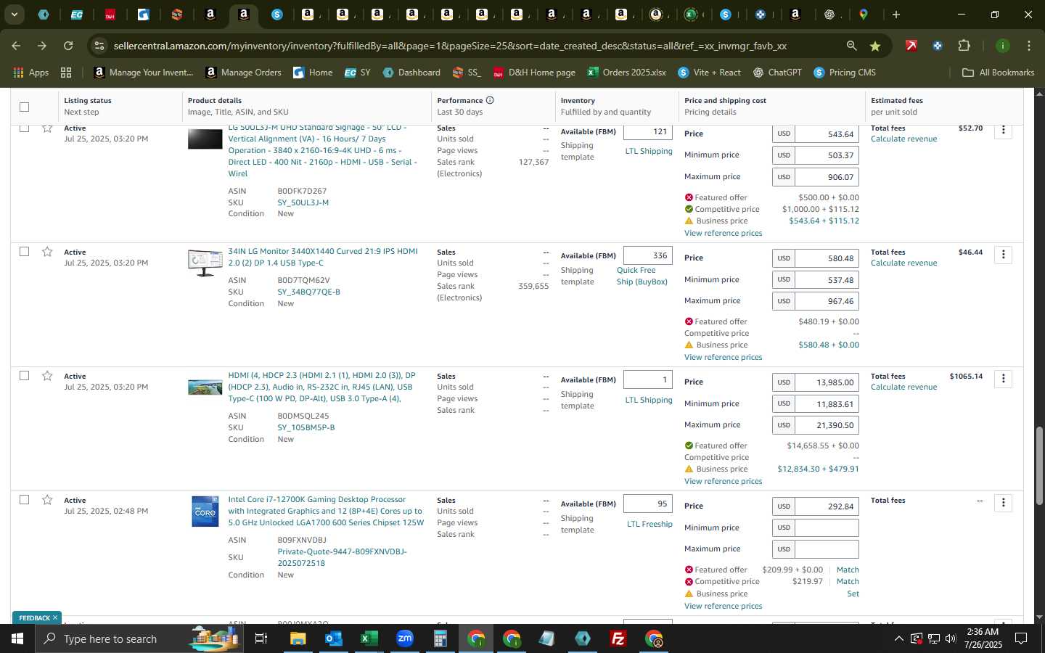Expand browser tab search dropdown
1045x653 pixels.
pos(14,15)
